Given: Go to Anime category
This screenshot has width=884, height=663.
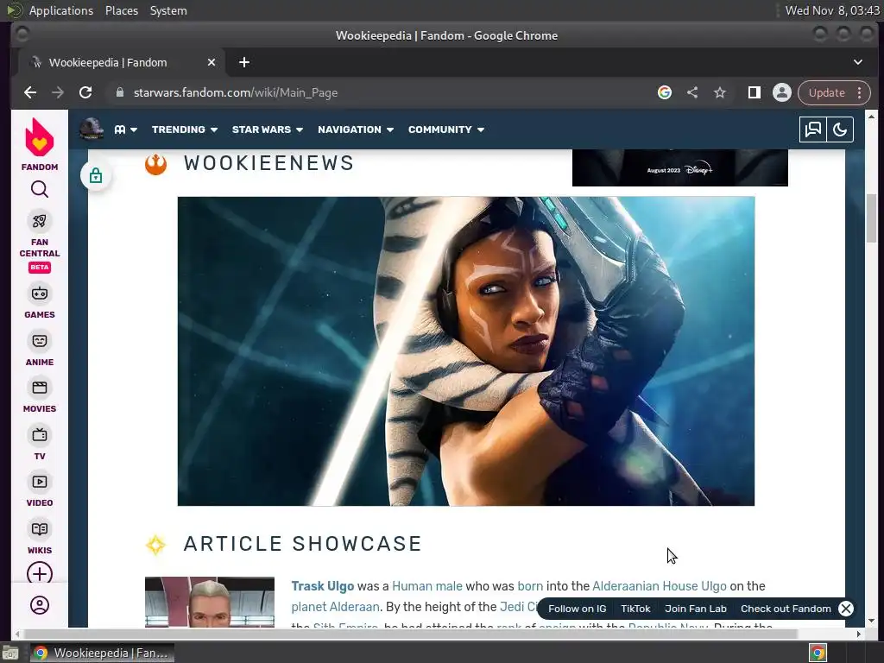Looking at the screenshot, I should coord(40,349).
